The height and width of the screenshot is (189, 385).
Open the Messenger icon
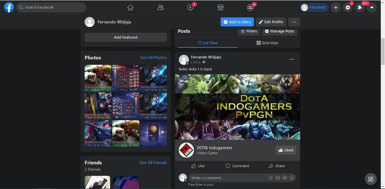click(x=348, y=7)
